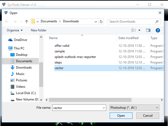Sort files by Name column
The height and width of the screenshot is (126, 168).
coord(53,38)
